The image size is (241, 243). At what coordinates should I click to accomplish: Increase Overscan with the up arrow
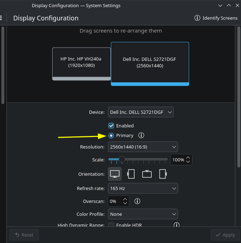click(x=125, y=199)
